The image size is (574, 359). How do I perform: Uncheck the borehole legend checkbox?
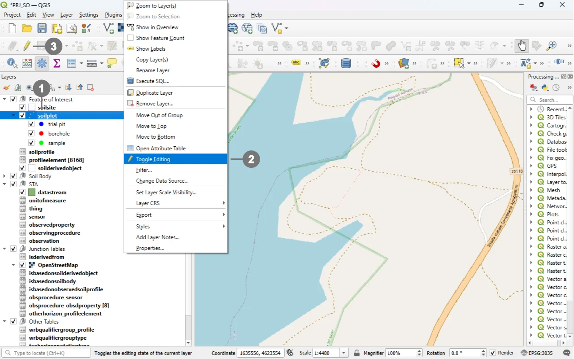(31, 134)
